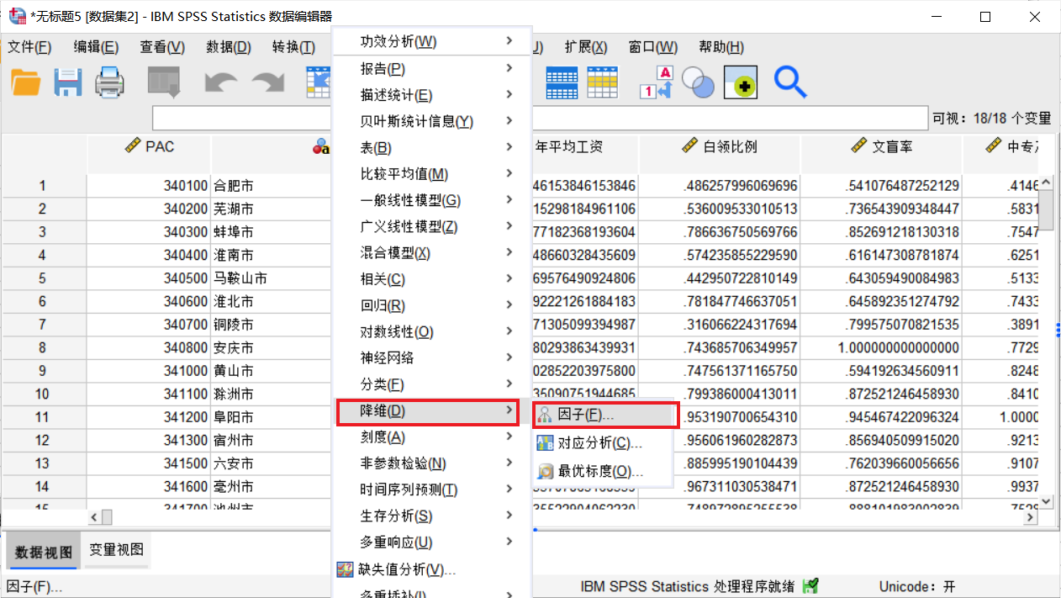
Task: Select row number 8 header
Action: (44, 347)
